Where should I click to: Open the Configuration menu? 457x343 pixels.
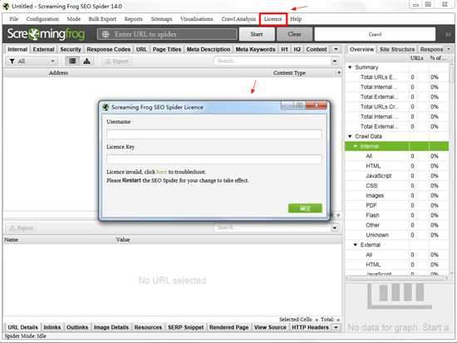(42, 19)
